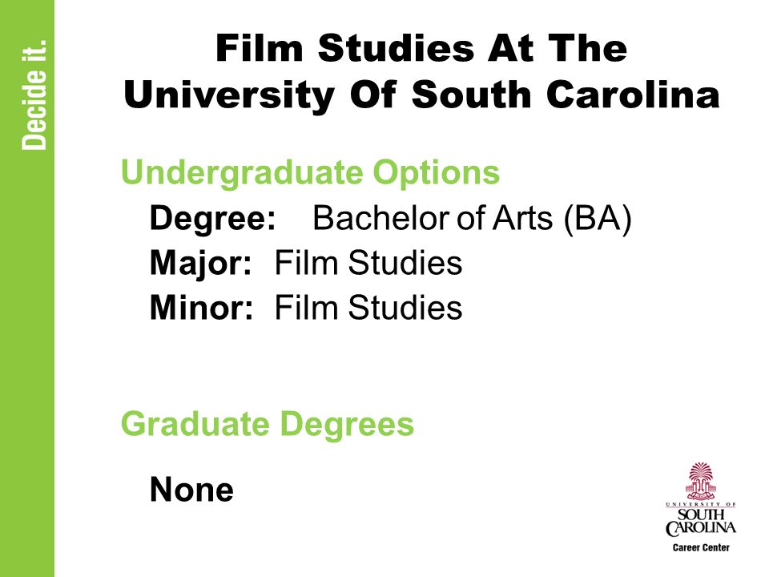This screenshot has width=769, height=577.
Task: Click the 'Career Center' caption below logo
Action: point(701,547)
